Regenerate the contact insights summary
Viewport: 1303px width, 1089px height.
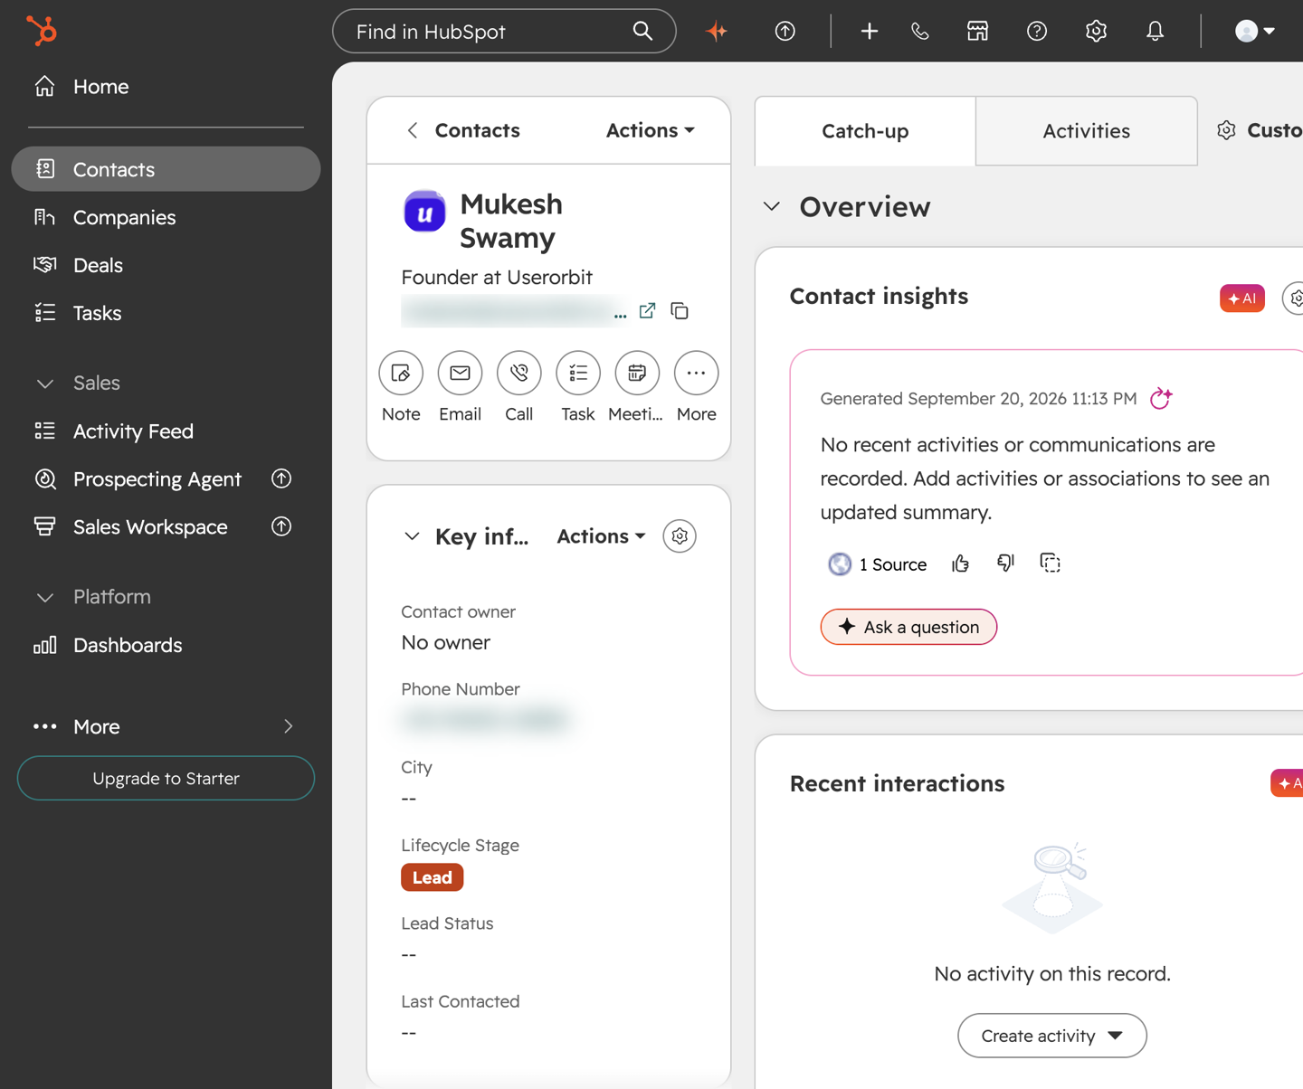tap(1161, 398)
